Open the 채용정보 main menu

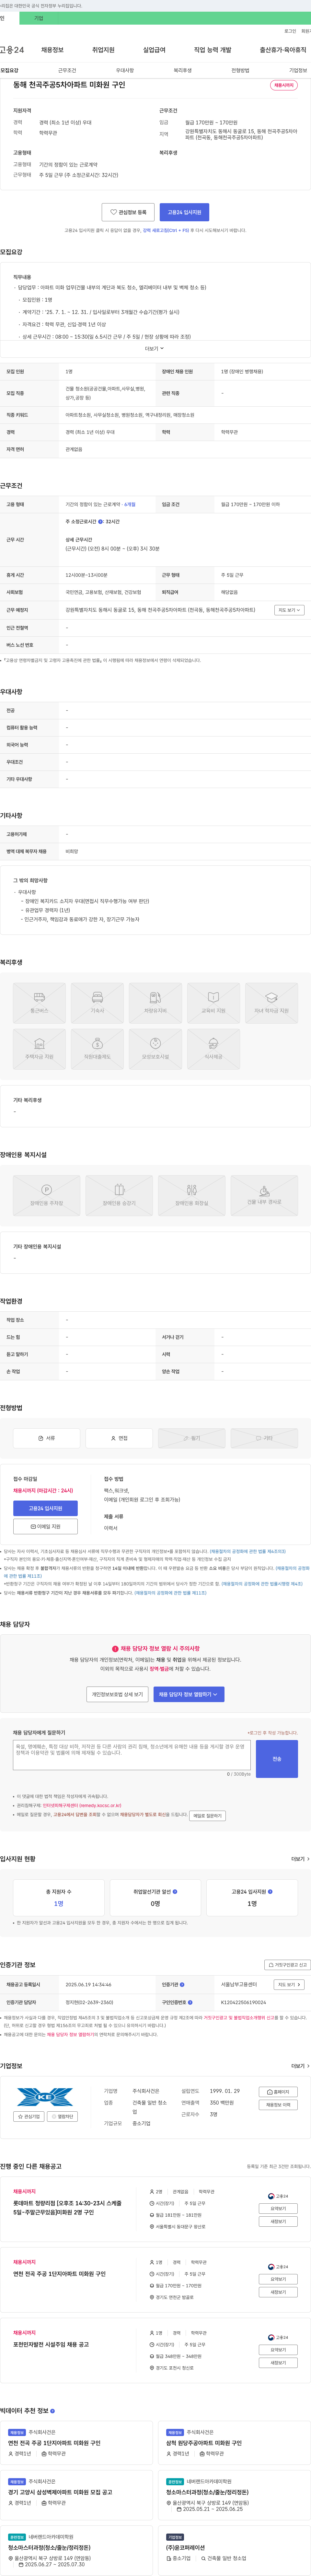click(52, 50)
